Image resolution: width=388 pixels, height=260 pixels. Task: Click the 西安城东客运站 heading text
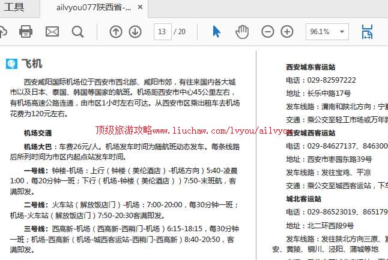(x=311, y=67)
